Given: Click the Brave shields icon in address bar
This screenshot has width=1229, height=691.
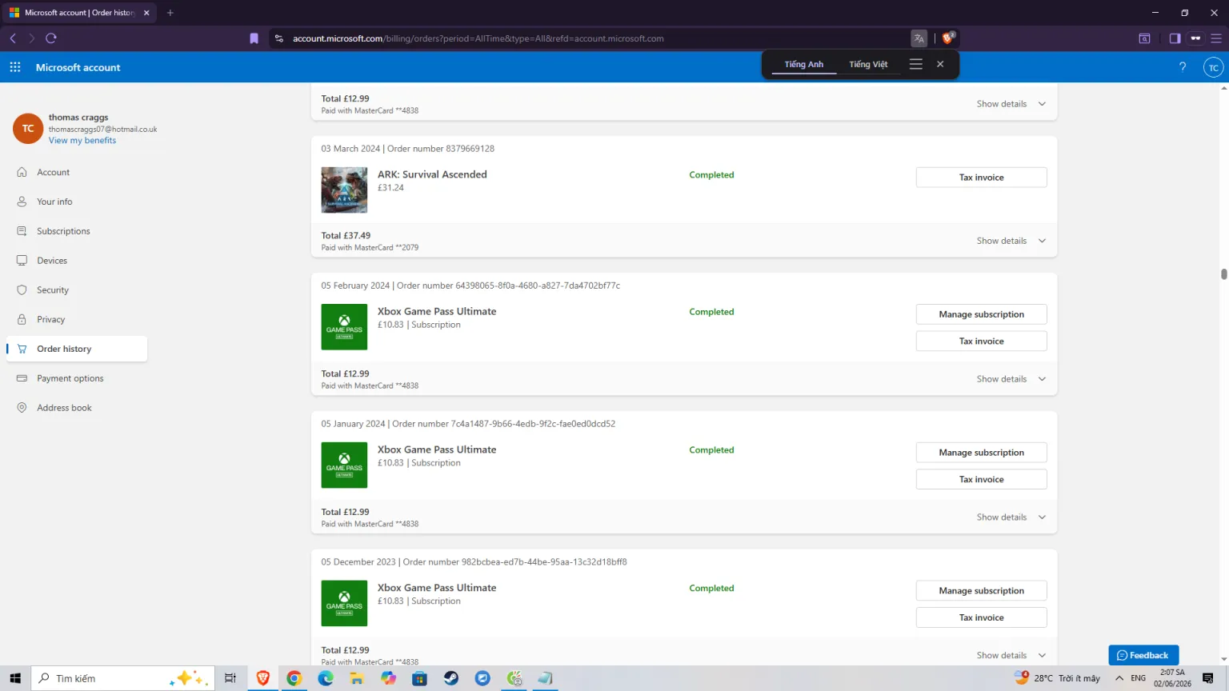Looking at the screenshot, I should pos(948,38).
